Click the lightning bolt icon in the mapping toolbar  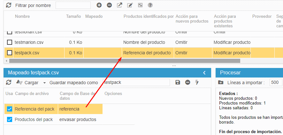click(x=197, y=82)
